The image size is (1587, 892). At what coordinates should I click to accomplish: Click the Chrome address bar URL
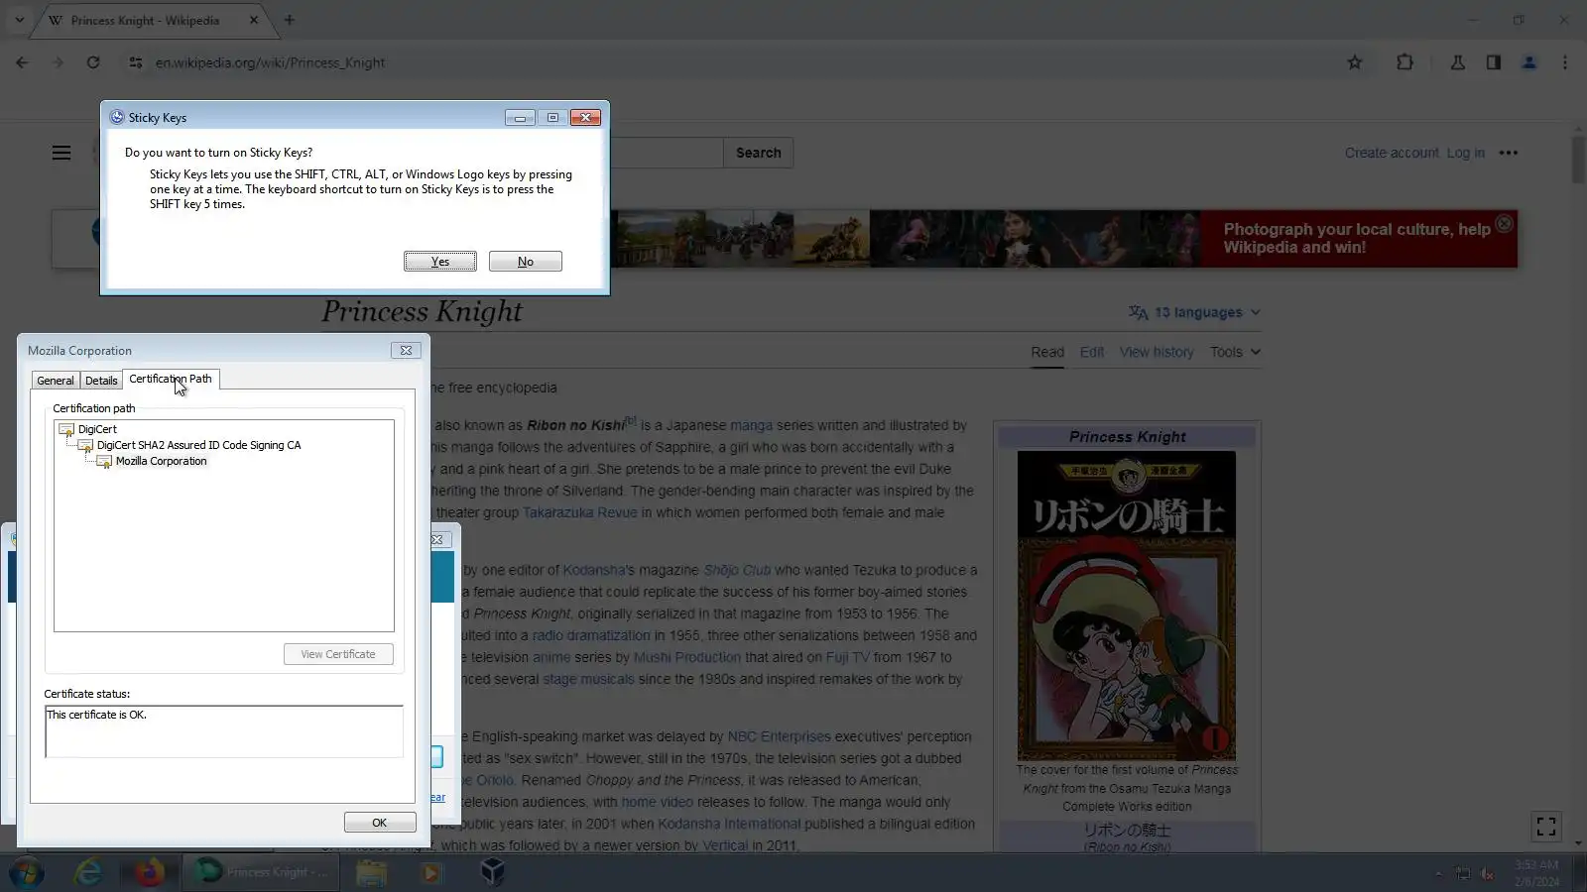point(271,62)
